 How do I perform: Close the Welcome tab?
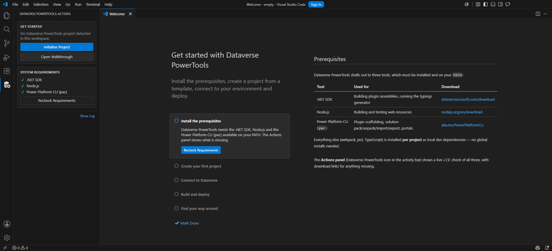click(130, 14)
